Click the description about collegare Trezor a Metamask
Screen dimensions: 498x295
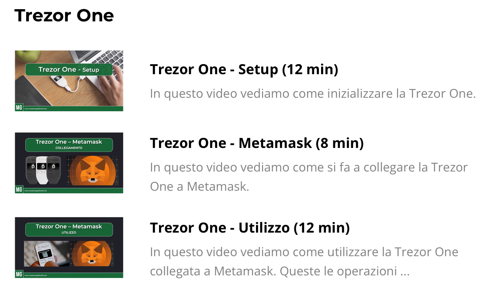(309, 177)
